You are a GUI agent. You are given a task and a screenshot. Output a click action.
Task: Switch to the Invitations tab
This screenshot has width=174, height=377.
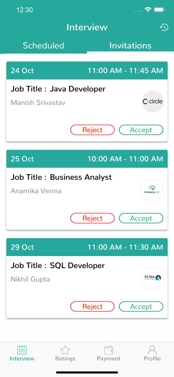click(130, 46)
